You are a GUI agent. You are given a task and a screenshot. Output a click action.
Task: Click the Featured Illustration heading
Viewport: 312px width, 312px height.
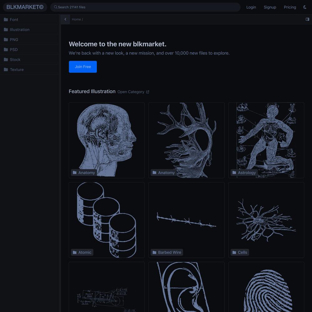click(92, 91)
